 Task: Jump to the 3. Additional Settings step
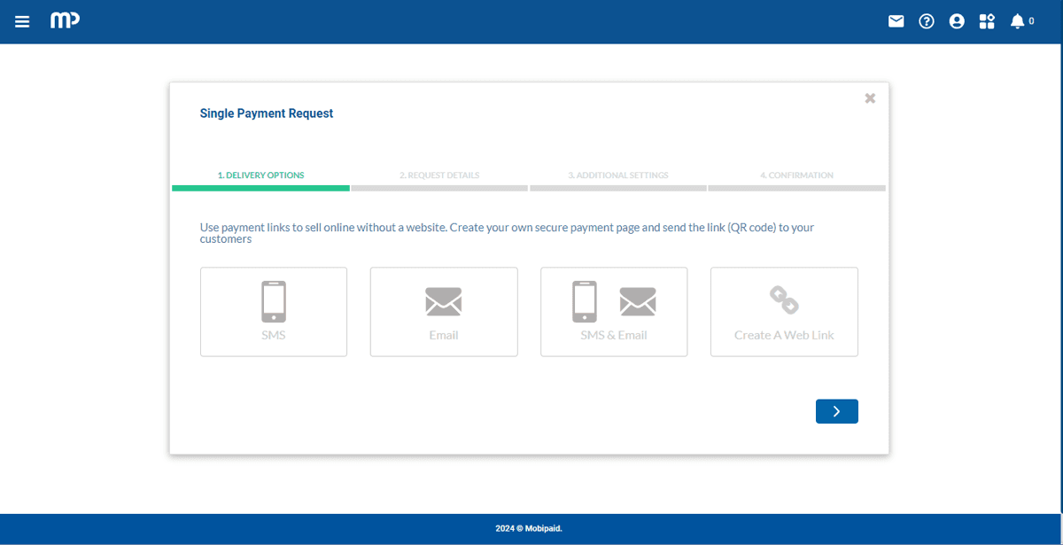(618, 175)
